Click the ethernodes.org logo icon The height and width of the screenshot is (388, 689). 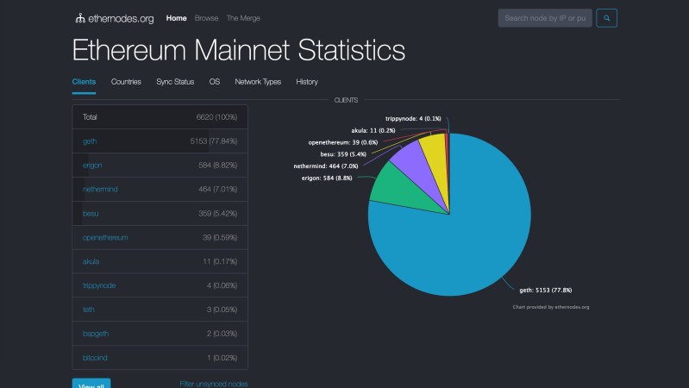pos(80,18)
